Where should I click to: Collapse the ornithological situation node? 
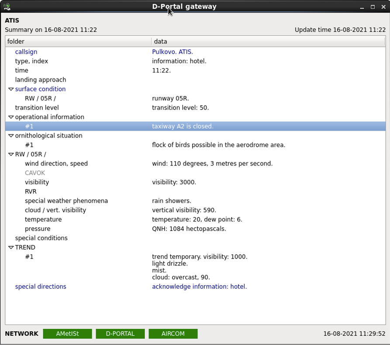(11, 136)
